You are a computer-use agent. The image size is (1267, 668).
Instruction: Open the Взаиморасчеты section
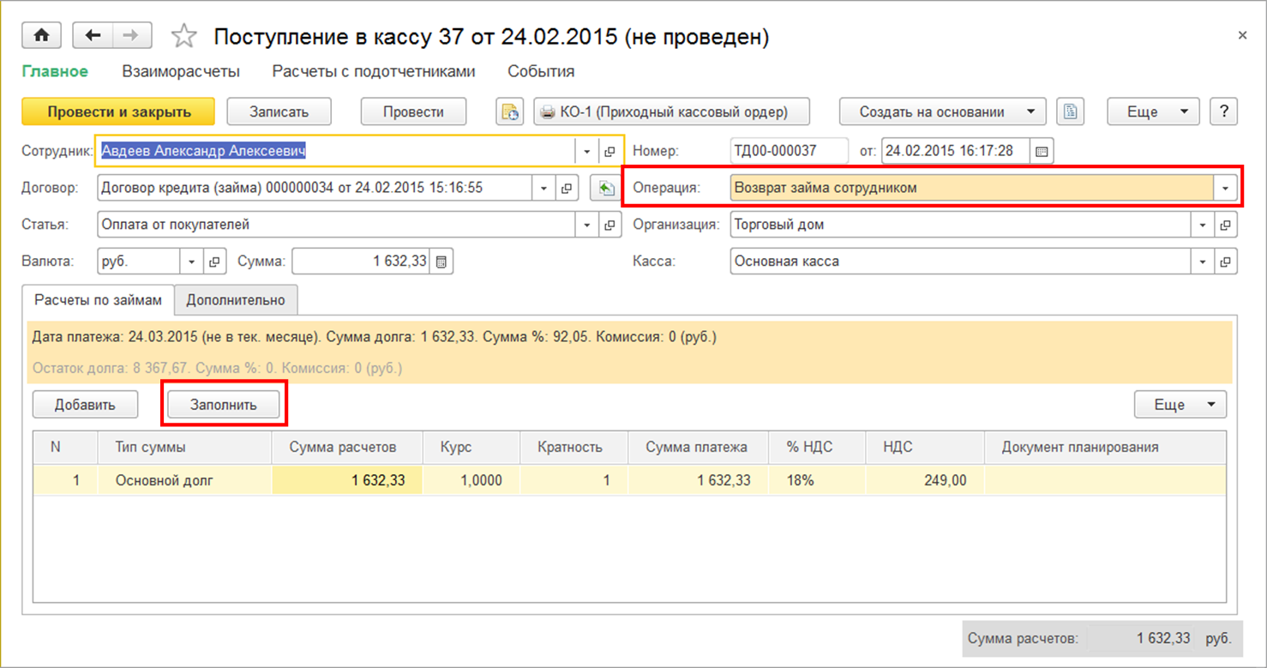pyautogui.click(x=181, y=72)
